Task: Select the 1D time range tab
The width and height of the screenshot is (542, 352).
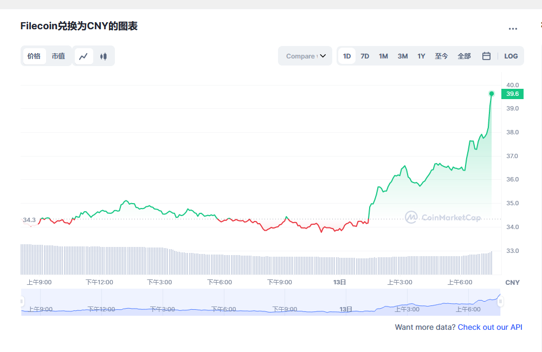Action: click(x=347, y=56)
